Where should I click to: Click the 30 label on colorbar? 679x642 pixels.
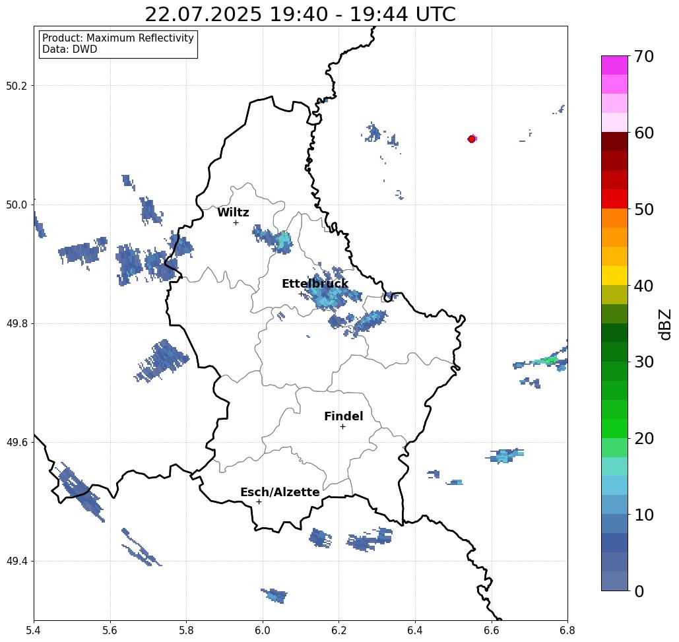point(643,362)
